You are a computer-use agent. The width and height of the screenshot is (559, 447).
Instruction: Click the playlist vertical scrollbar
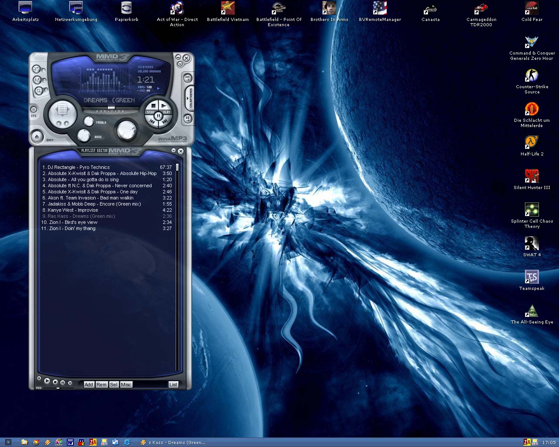click(177, 267)
